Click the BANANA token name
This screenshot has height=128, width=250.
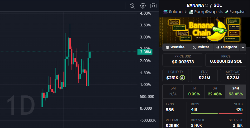(x=195, y=5)
